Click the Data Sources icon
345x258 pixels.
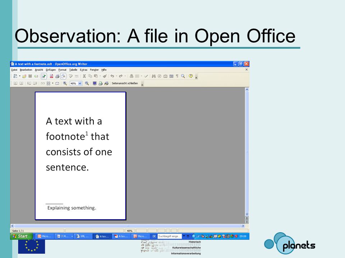coord(171,76)
